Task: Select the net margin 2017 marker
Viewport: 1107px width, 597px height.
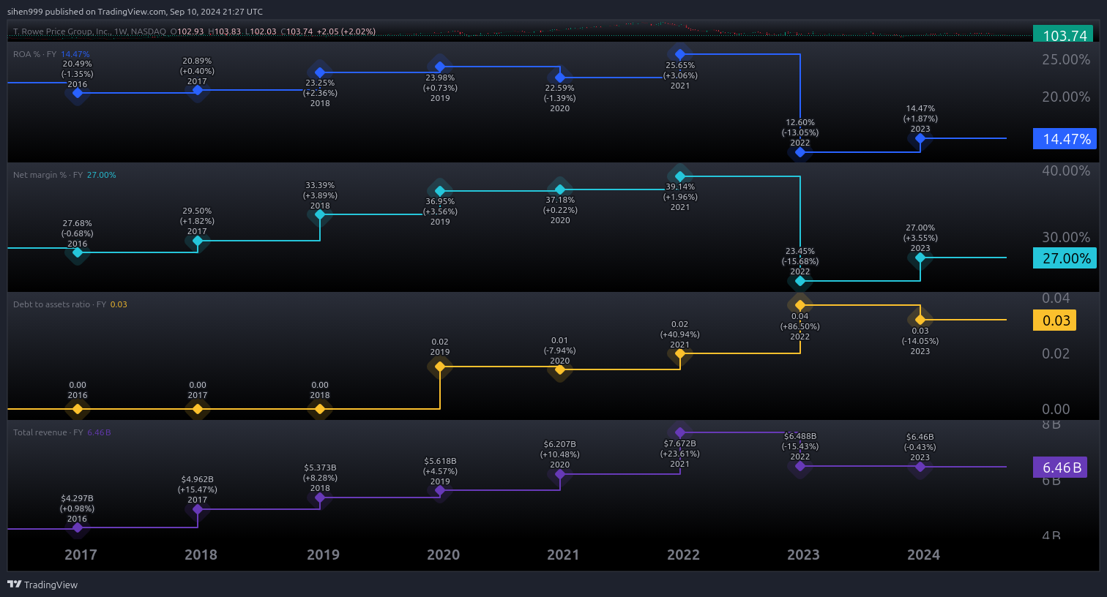Action: tap(198, 240)
